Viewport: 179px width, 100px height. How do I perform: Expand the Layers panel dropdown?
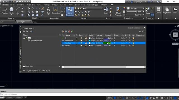pos(84,18)
